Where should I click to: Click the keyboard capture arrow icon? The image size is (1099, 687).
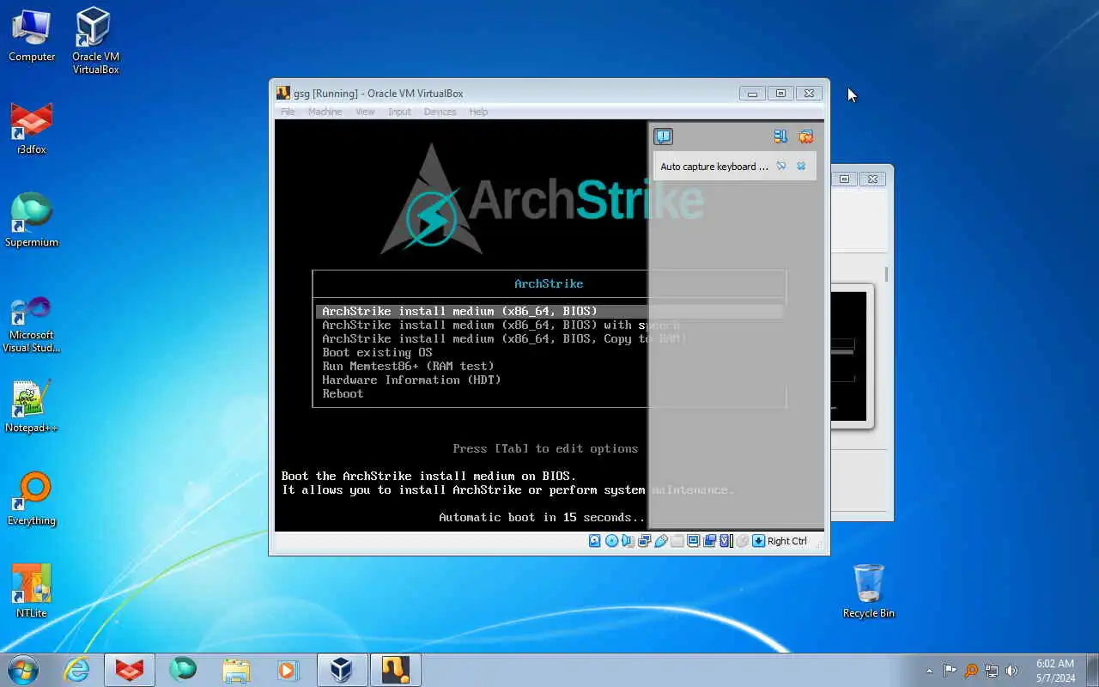[758, 541]
